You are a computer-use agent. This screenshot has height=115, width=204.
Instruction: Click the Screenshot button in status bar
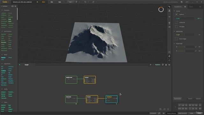pos(153,113)
